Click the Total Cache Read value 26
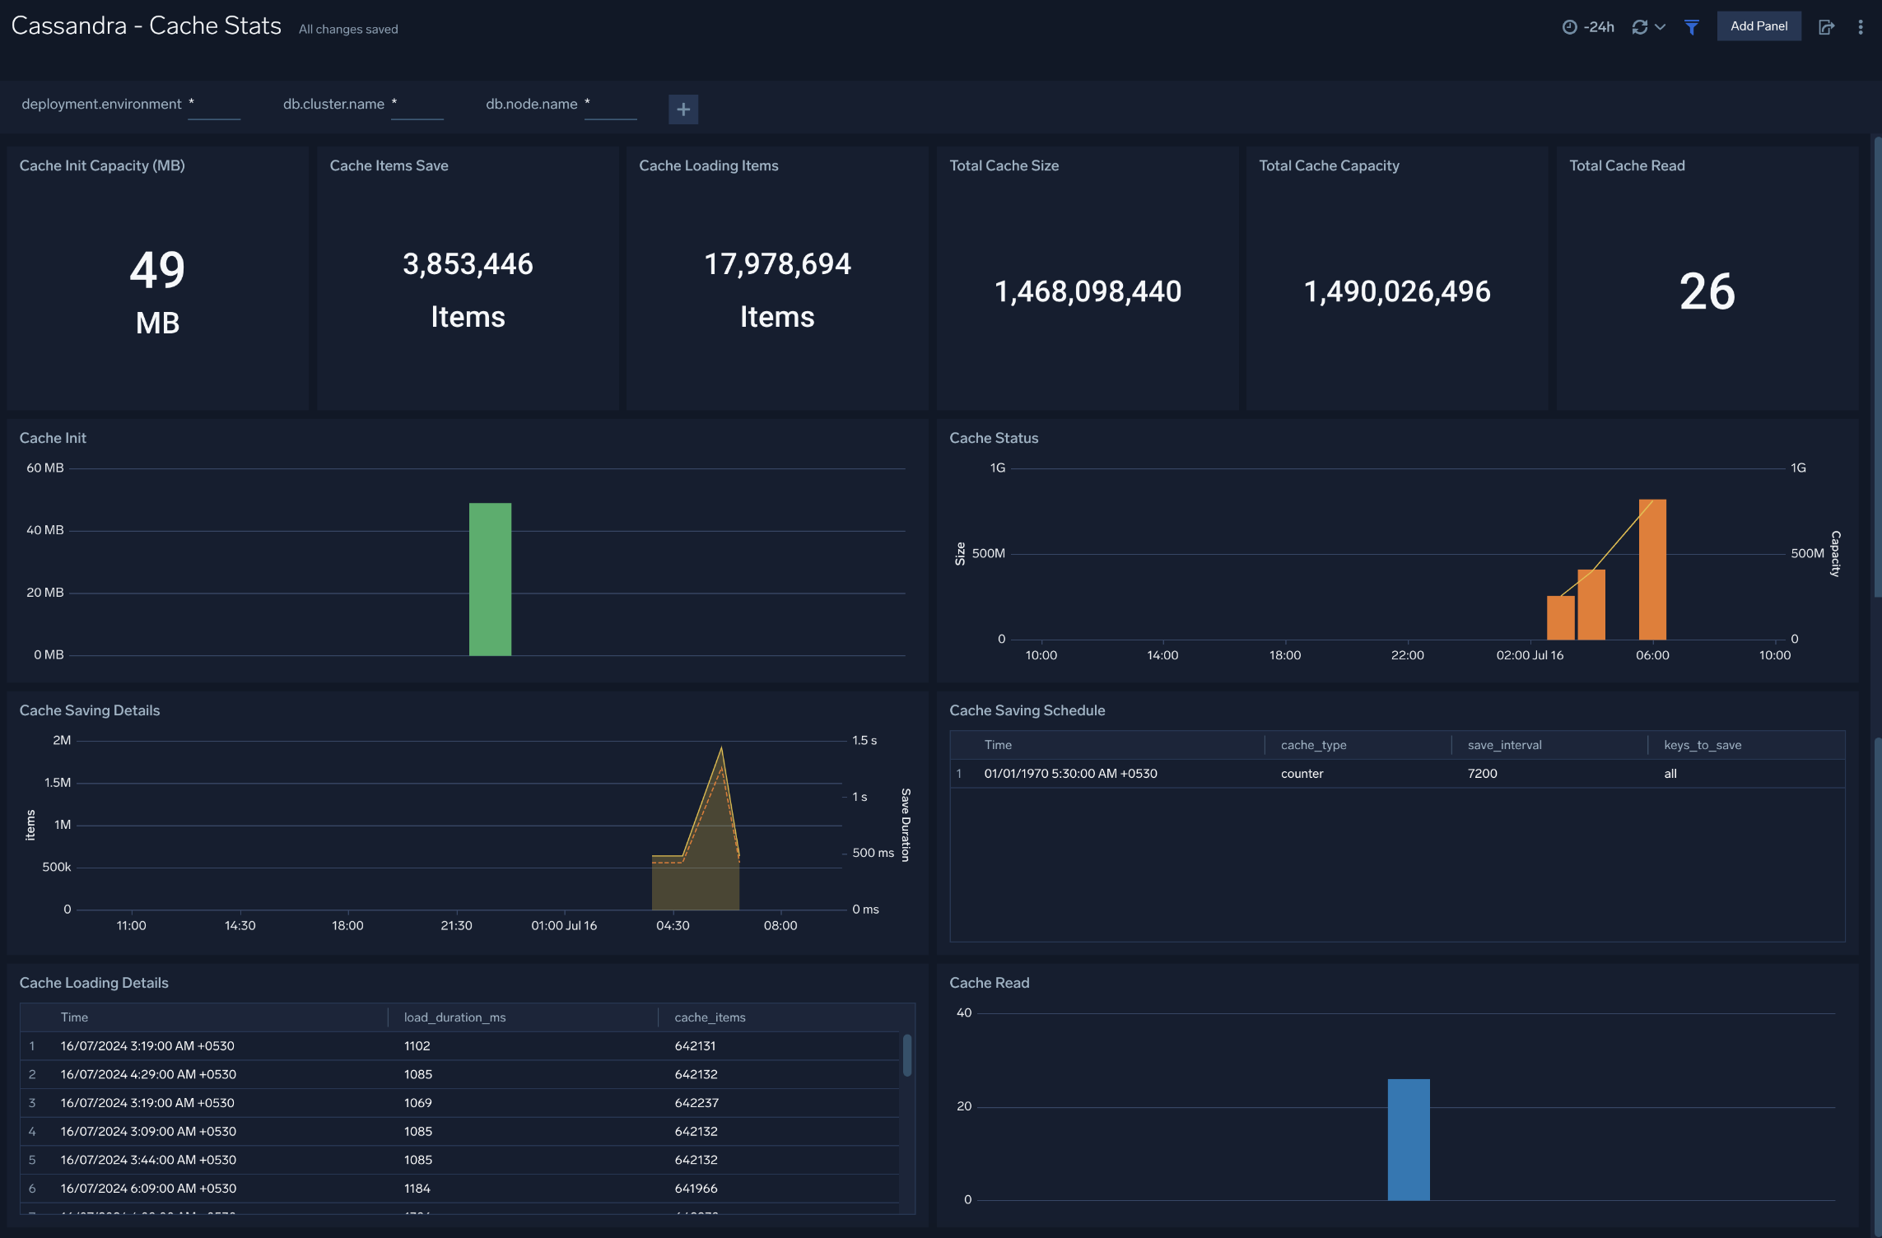This screenshot has height=1238, width=1882. coord(1707,291)
